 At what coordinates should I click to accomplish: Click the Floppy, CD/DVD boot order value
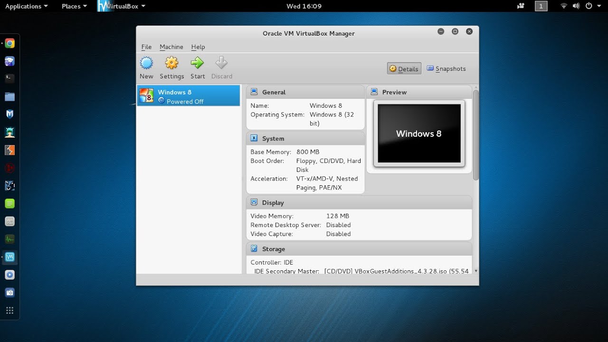329,165
